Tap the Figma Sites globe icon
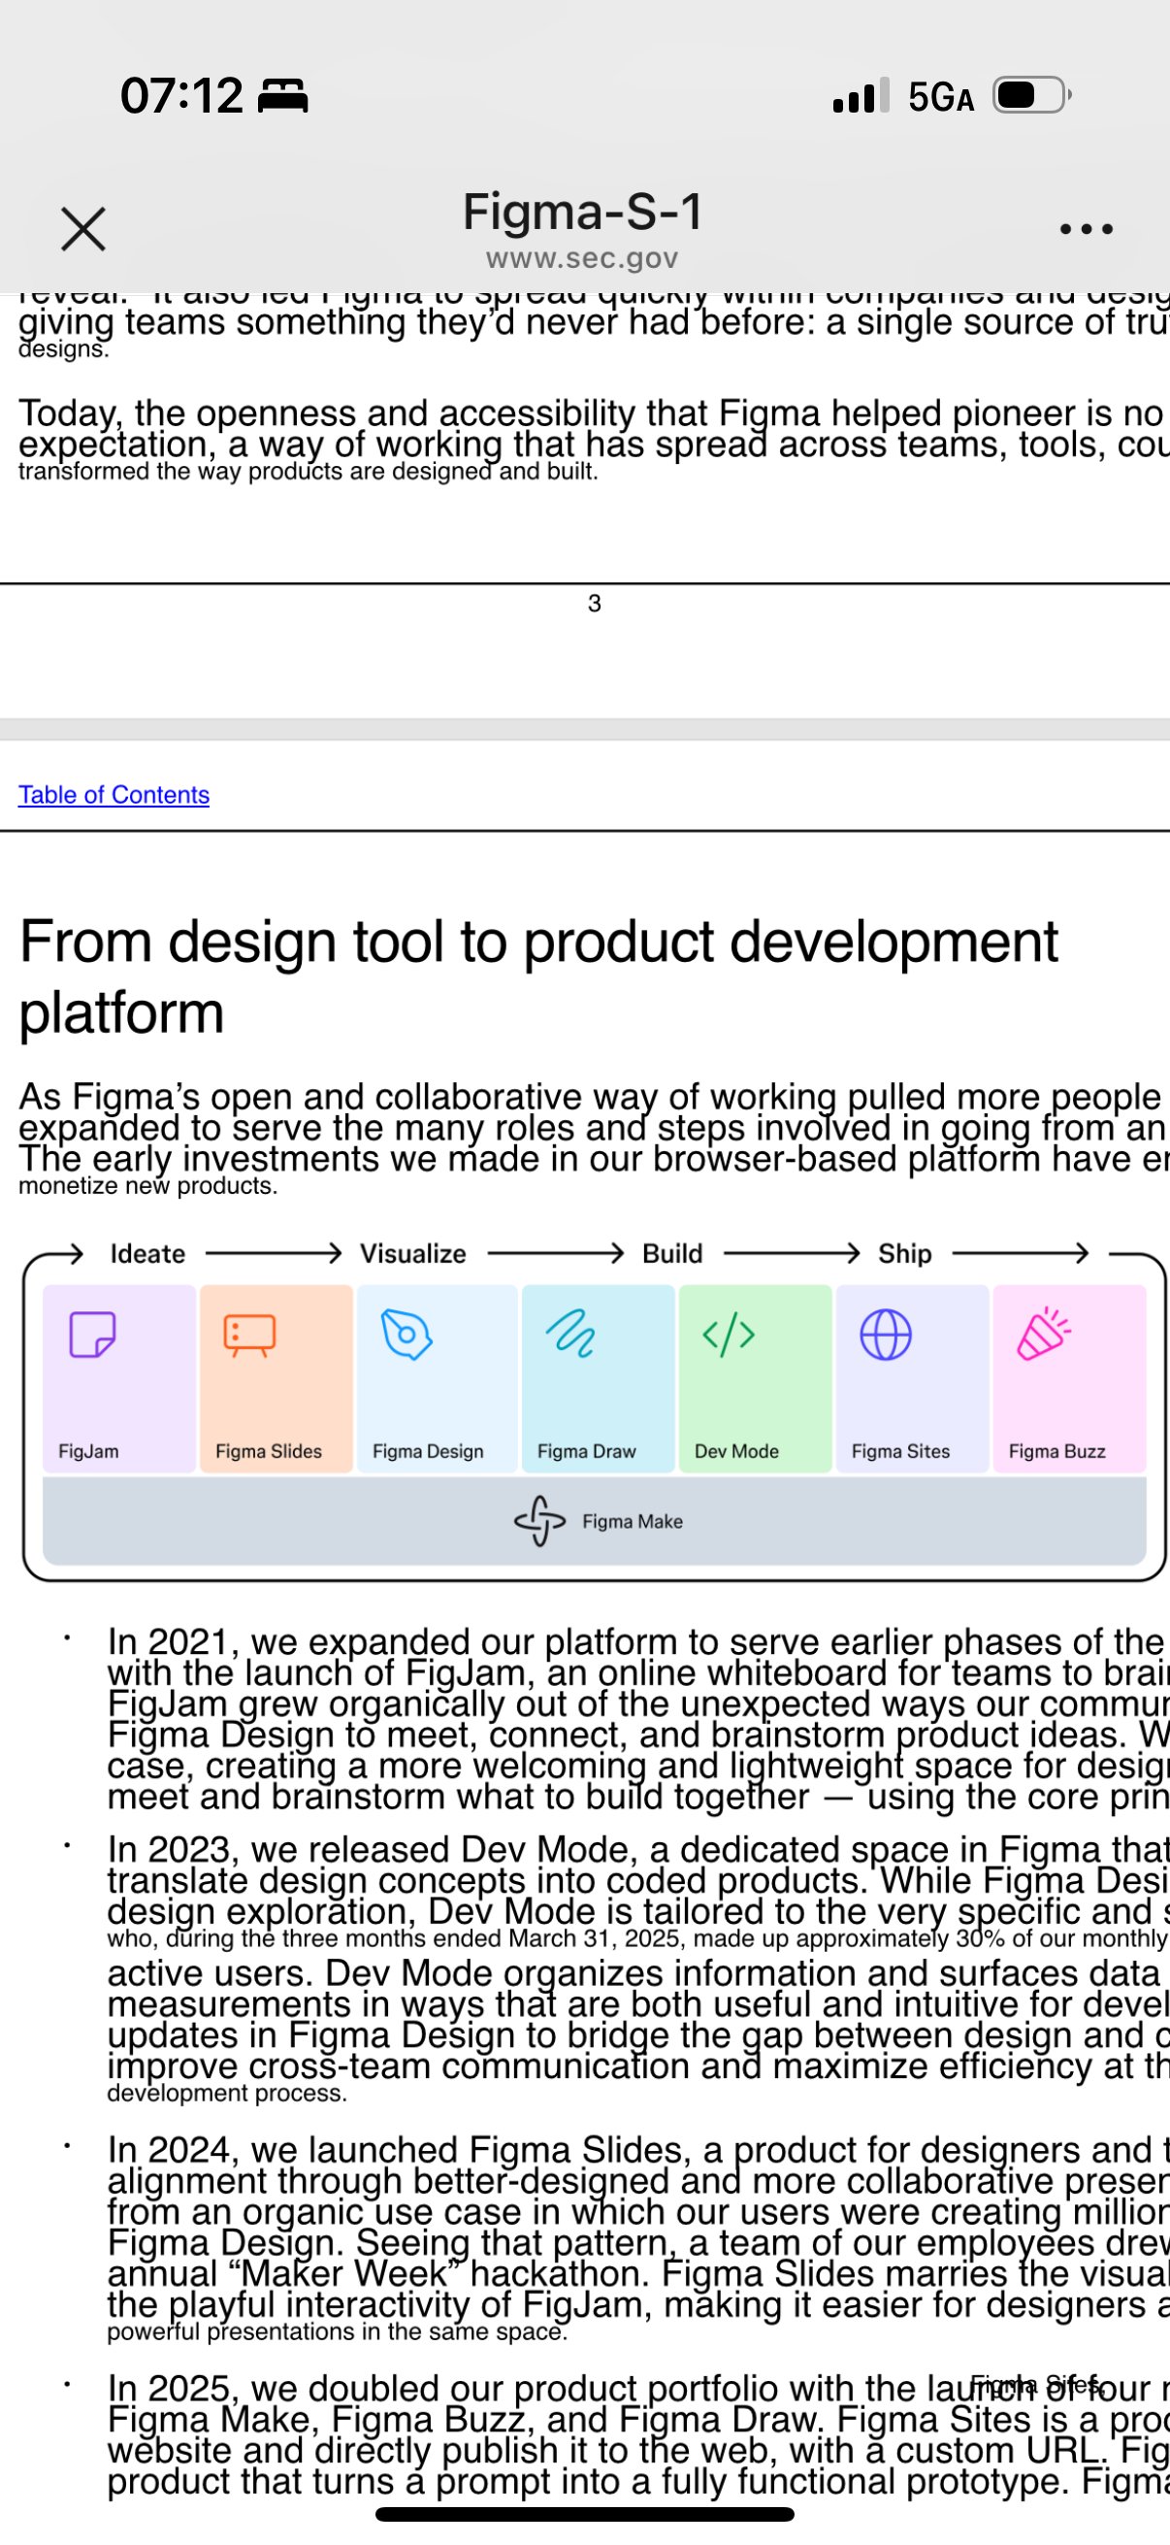 point(886,1335)
